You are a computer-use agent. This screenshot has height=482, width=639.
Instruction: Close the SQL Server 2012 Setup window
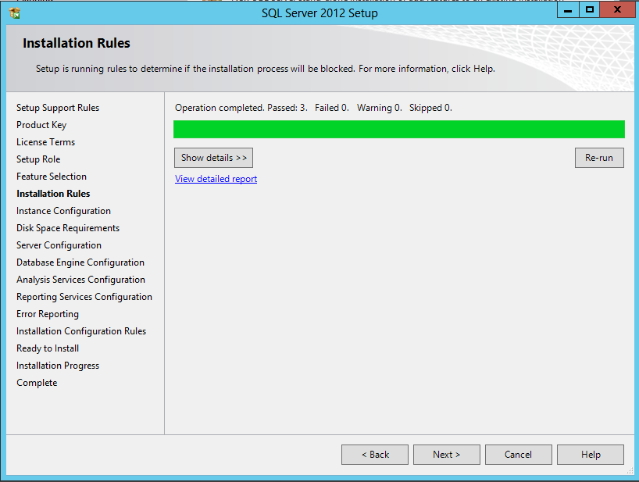click(617, 10)
